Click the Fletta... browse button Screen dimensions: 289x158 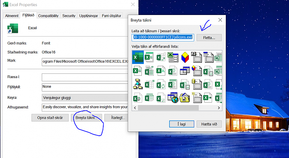[209, 38]
